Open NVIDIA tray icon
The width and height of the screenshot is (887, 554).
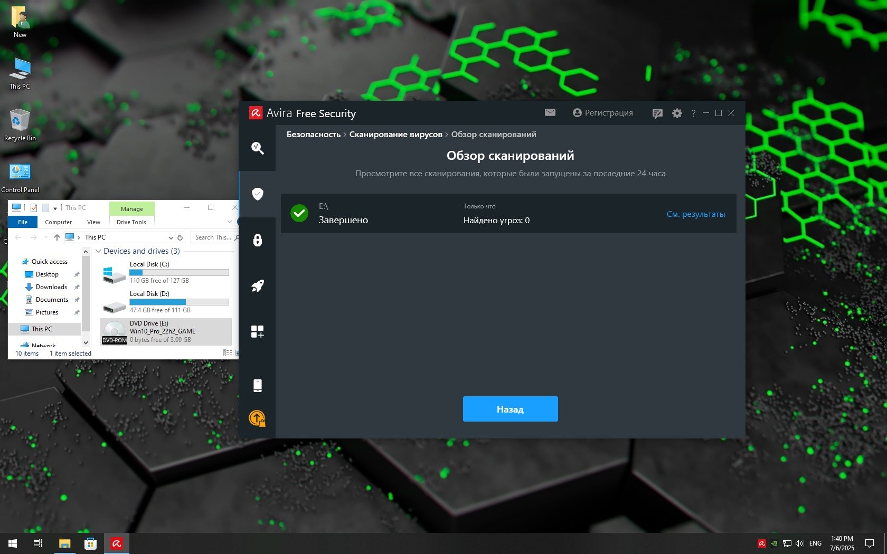tap(775, 543)
